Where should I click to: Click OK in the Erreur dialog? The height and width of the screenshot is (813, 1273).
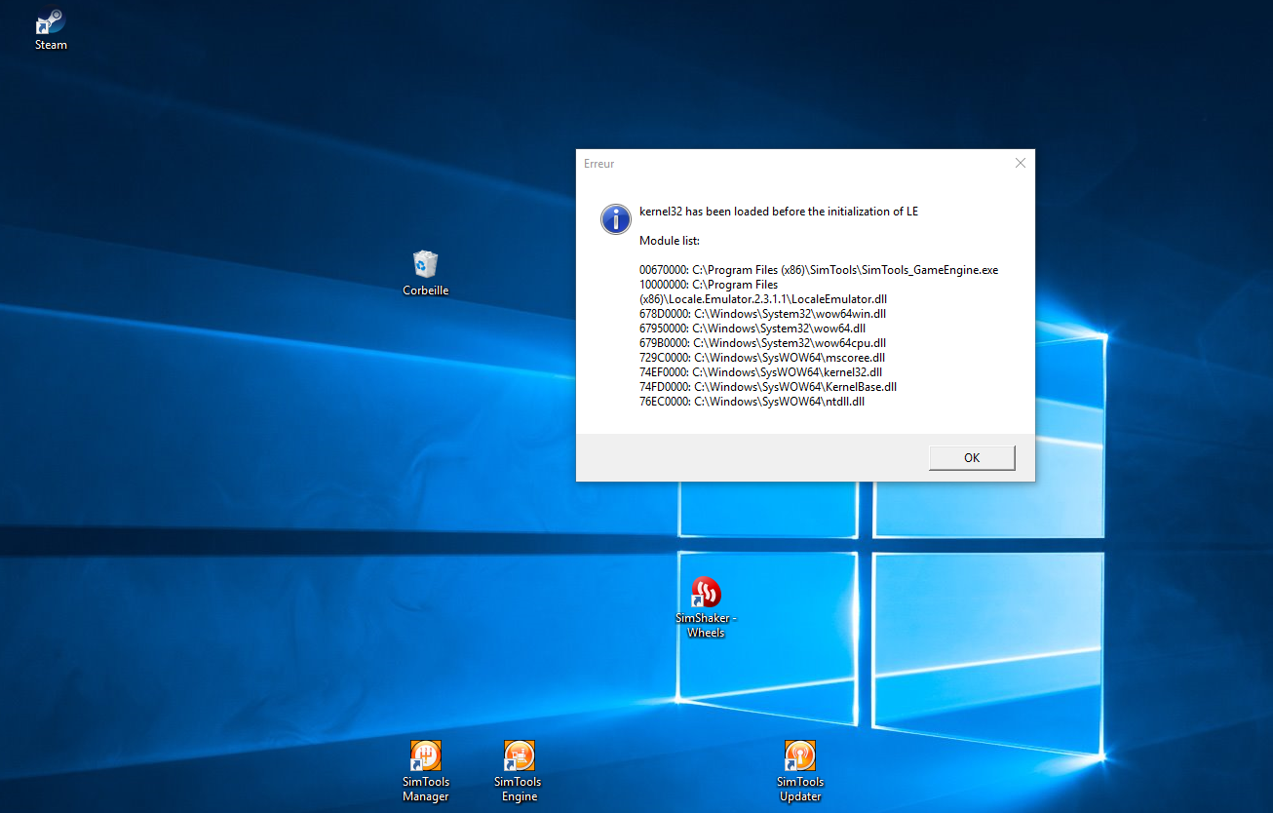tap(972, 457)
